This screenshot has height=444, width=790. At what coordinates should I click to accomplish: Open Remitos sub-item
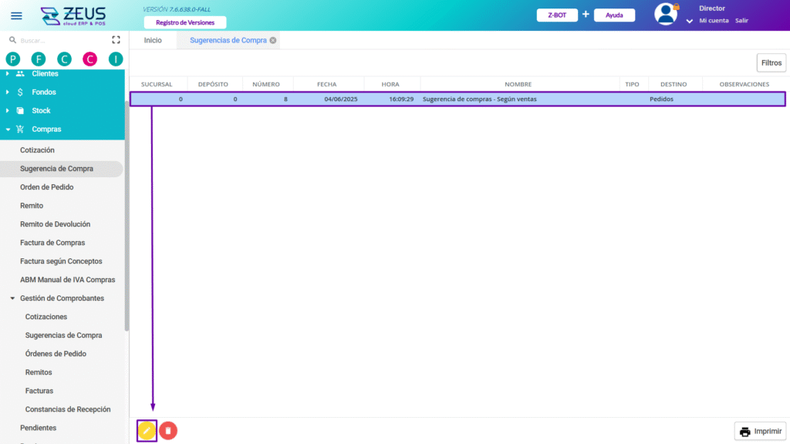39,372
